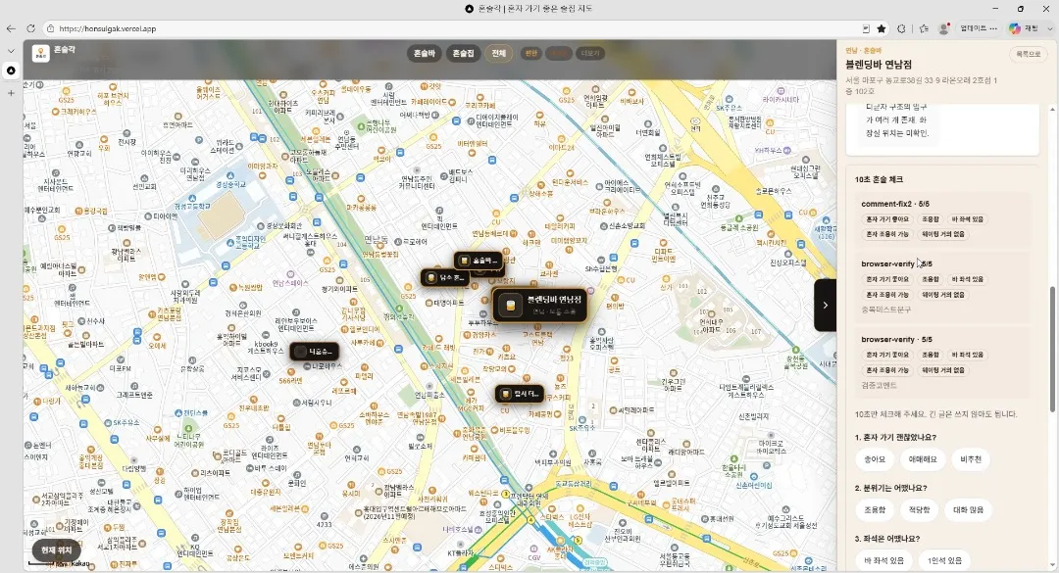Select 좋아요 for question 1

[875, 459]
